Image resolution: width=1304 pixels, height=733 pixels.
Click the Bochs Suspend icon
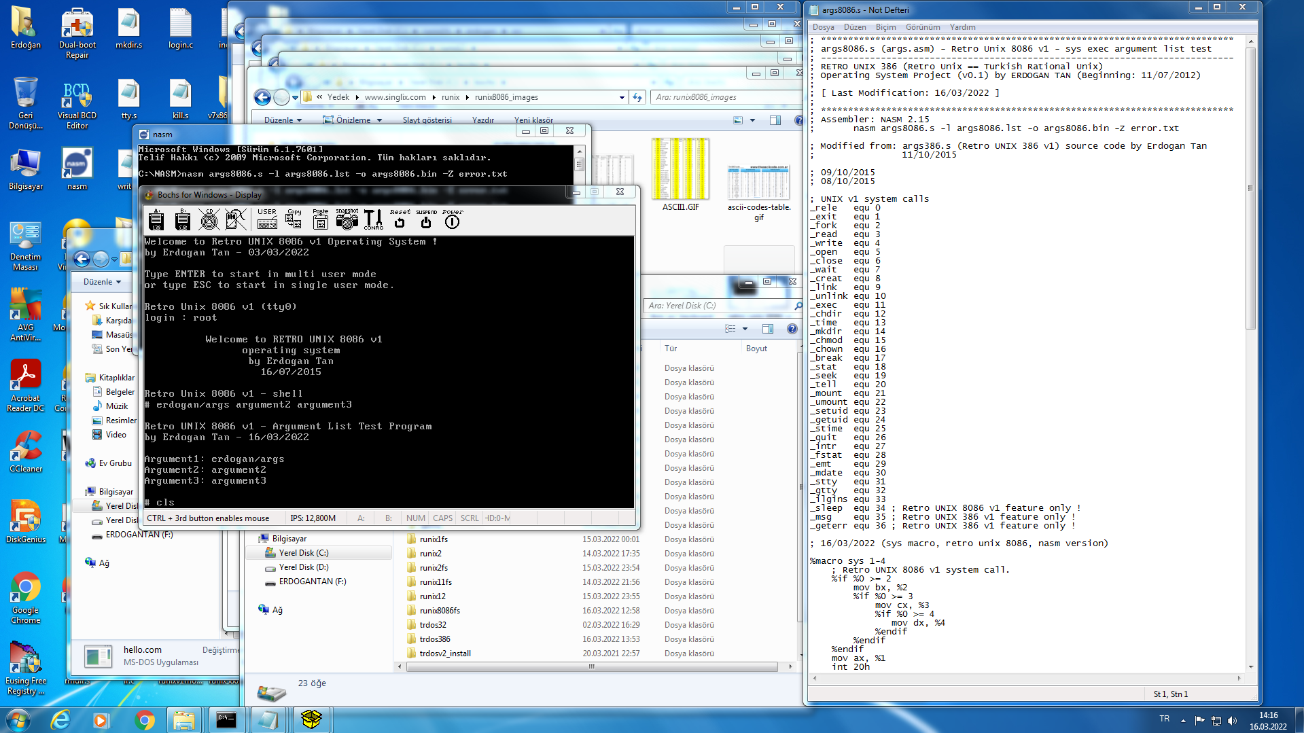click(426, 219)
